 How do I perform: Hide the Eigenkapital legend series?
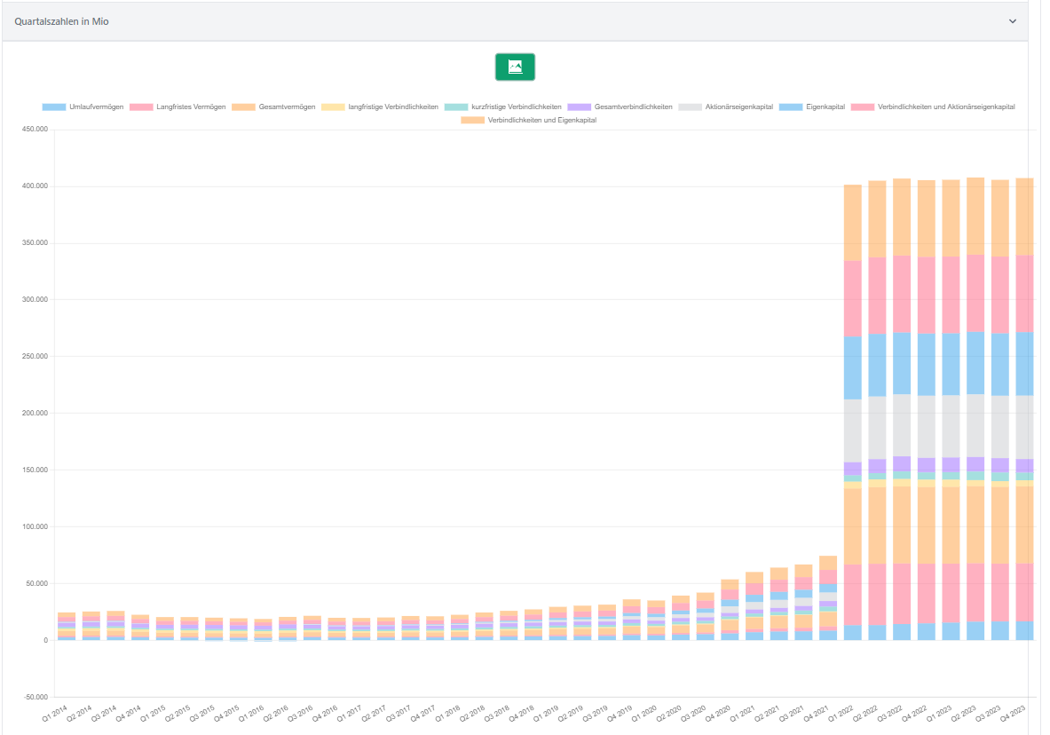pyautogui.click(x=812, y=107)
